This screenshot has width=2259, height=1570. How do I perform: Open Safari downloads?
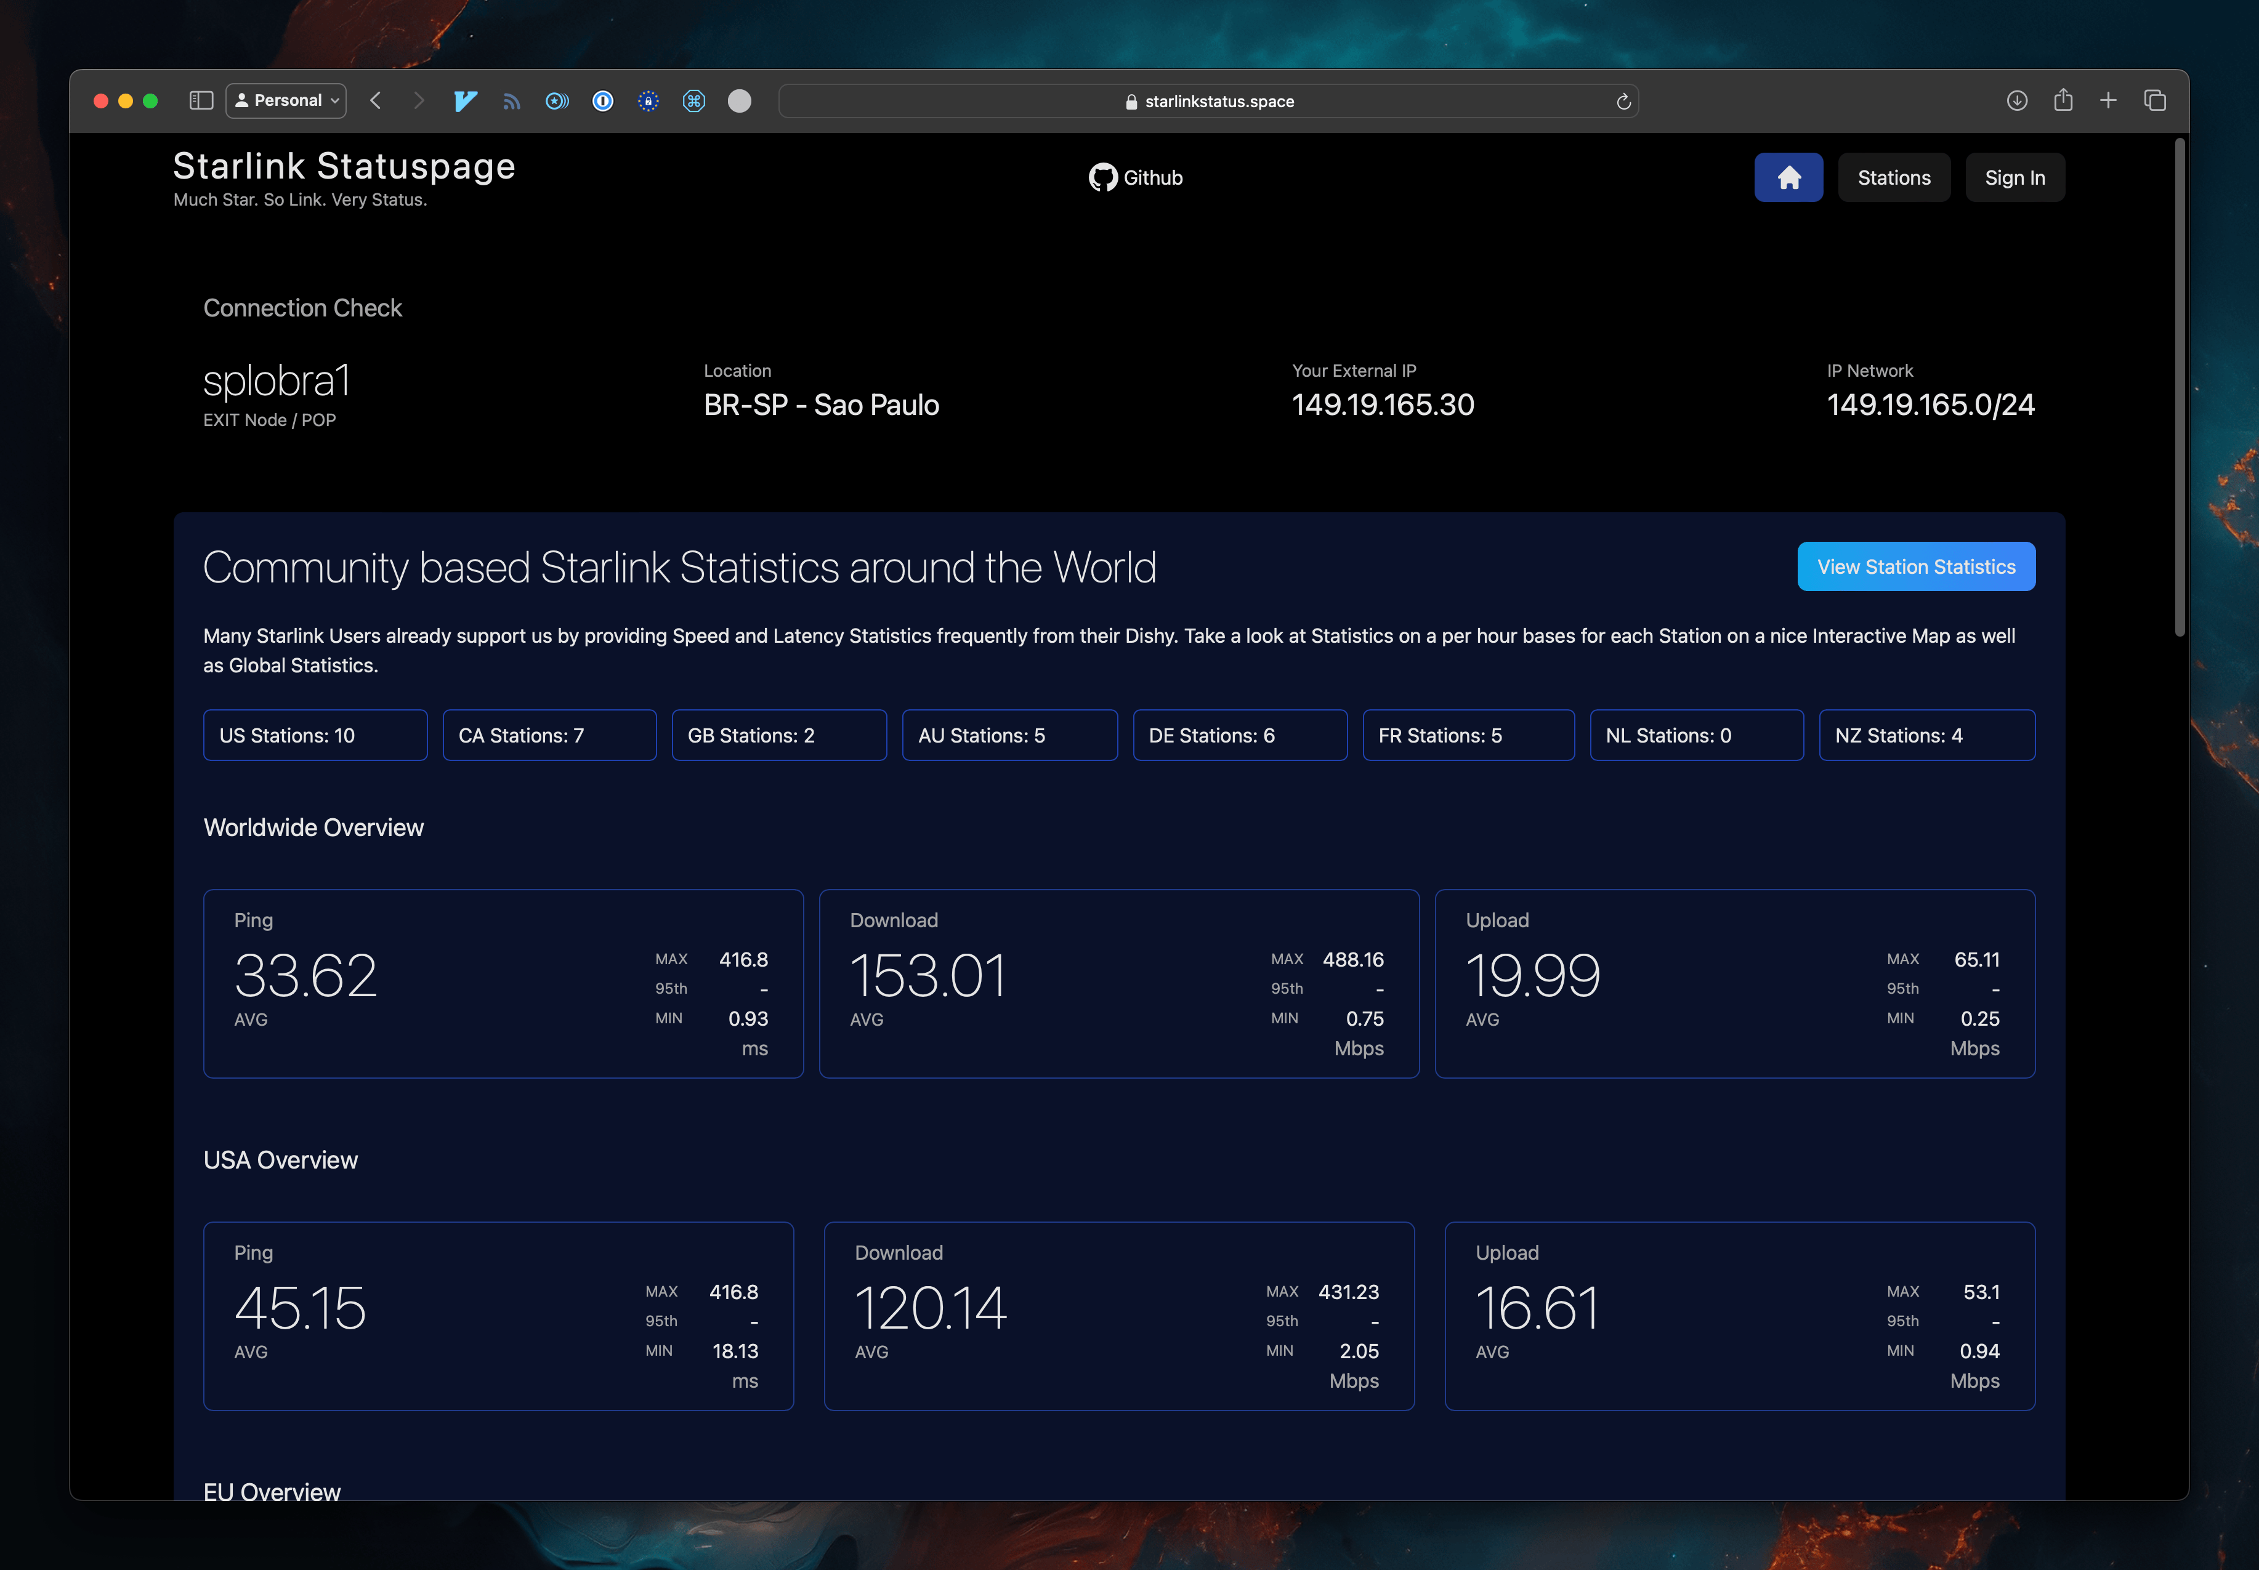pyautogui.click(x=2016, y=100)
